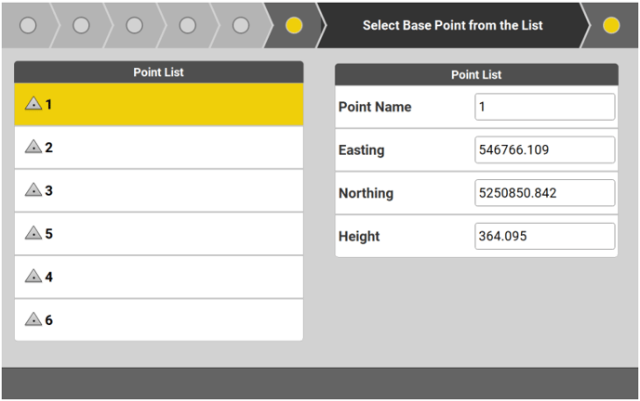Click the yellow current step indicator

pos(294,26)
